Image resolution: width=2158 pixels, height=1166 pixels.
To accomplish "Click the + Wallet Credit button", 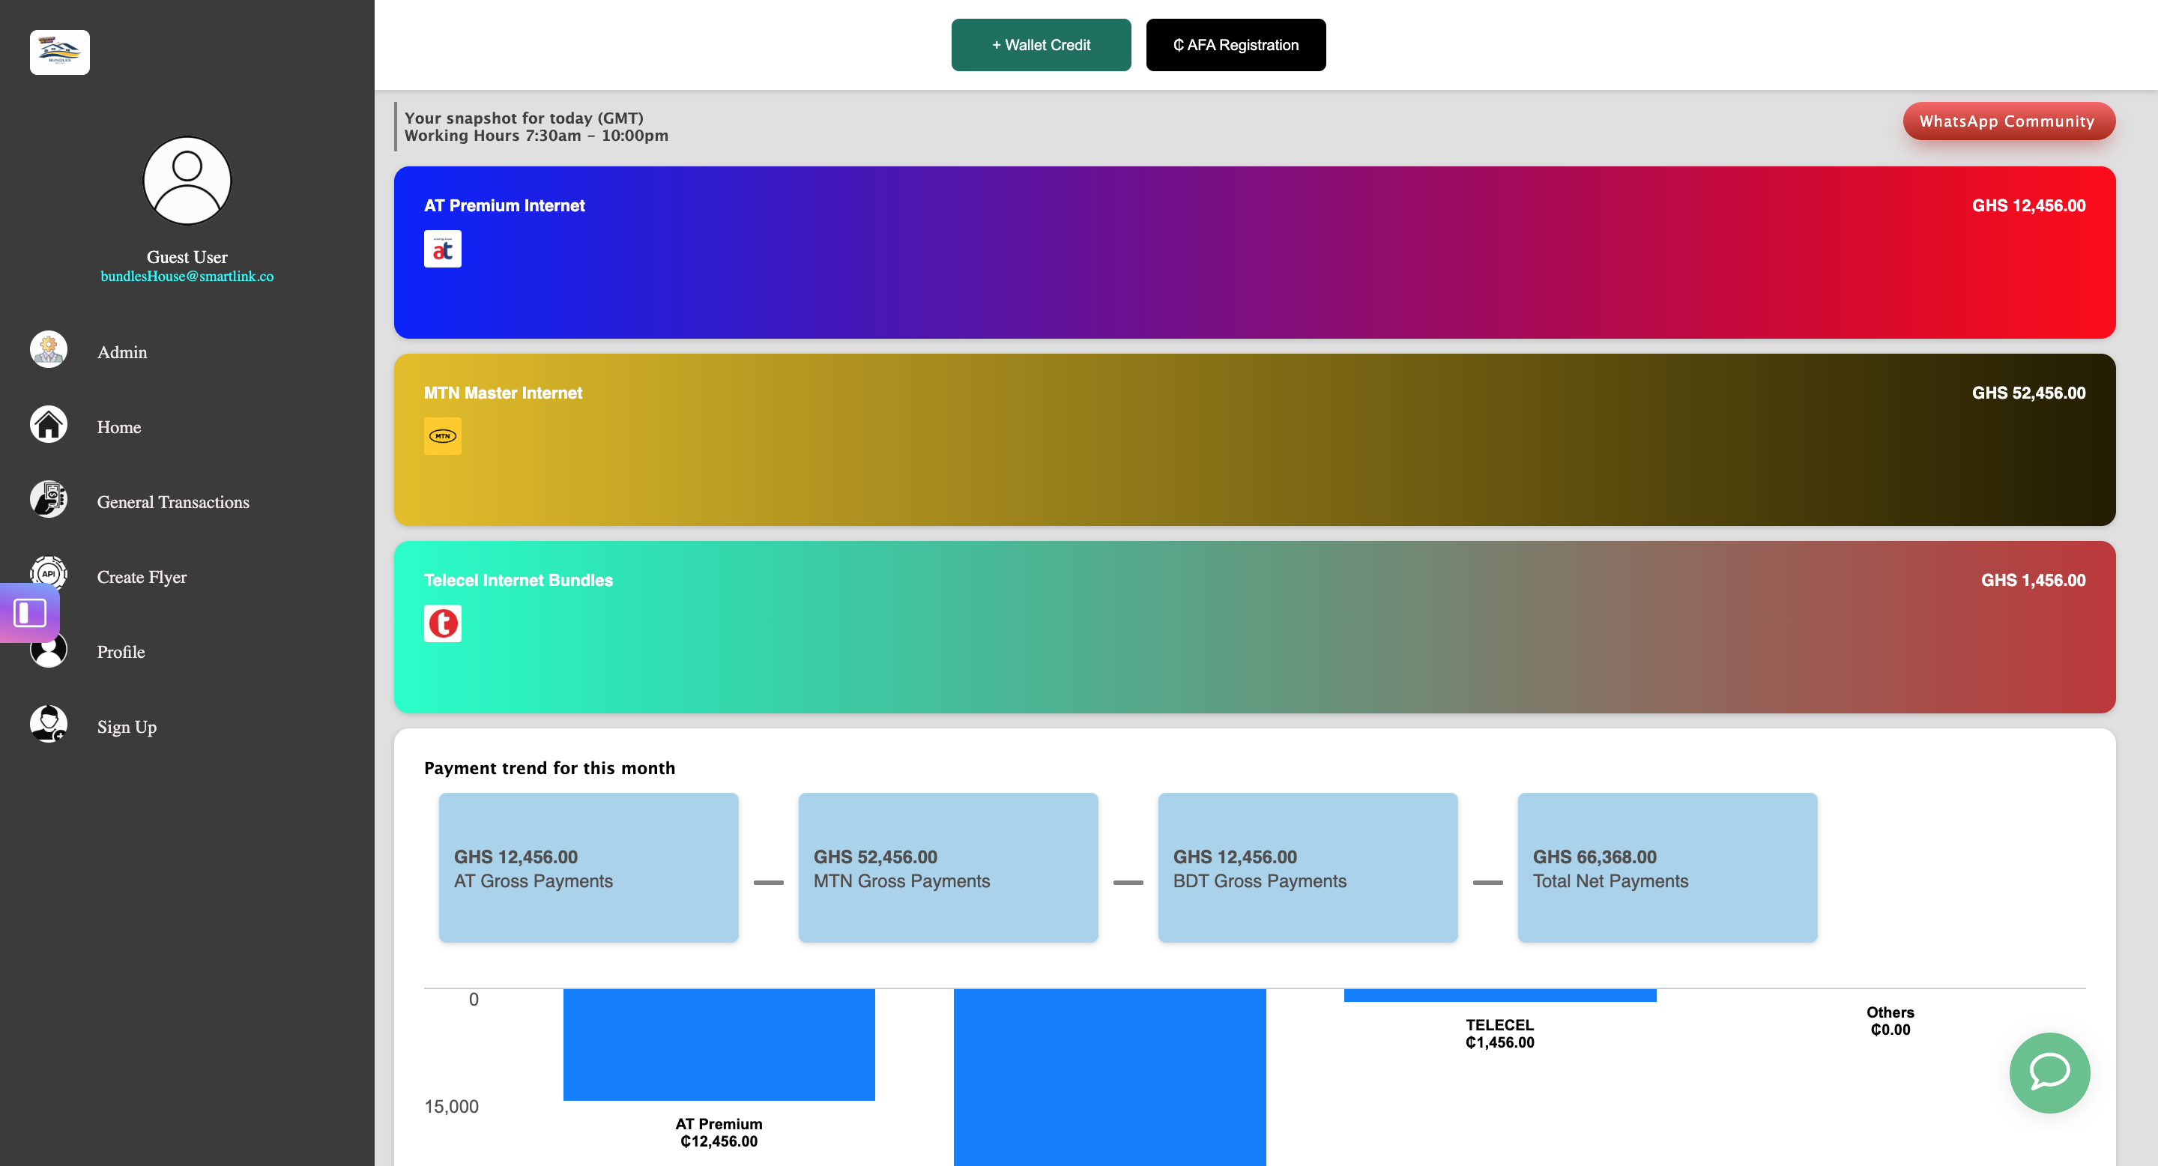I will pyautogui.click(x=1042, y=45).
